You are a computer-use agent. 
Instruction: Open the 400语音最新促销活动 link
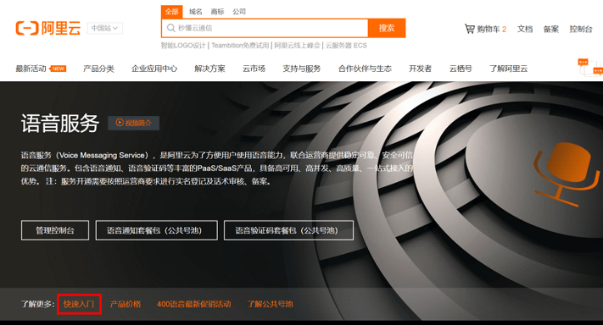194,304
